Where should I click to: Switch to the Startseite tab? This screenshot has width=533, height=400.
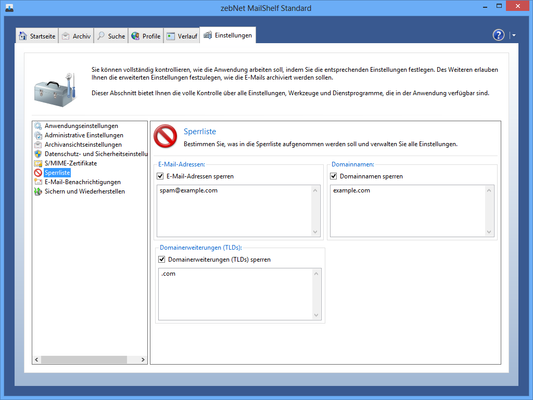(x=37, y=36)
